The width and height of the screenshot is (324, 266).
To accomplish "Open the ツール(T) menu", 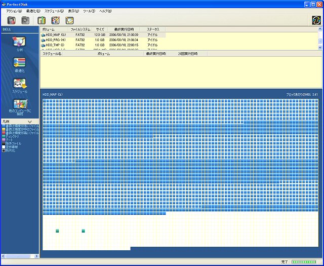I will [89, 11].
